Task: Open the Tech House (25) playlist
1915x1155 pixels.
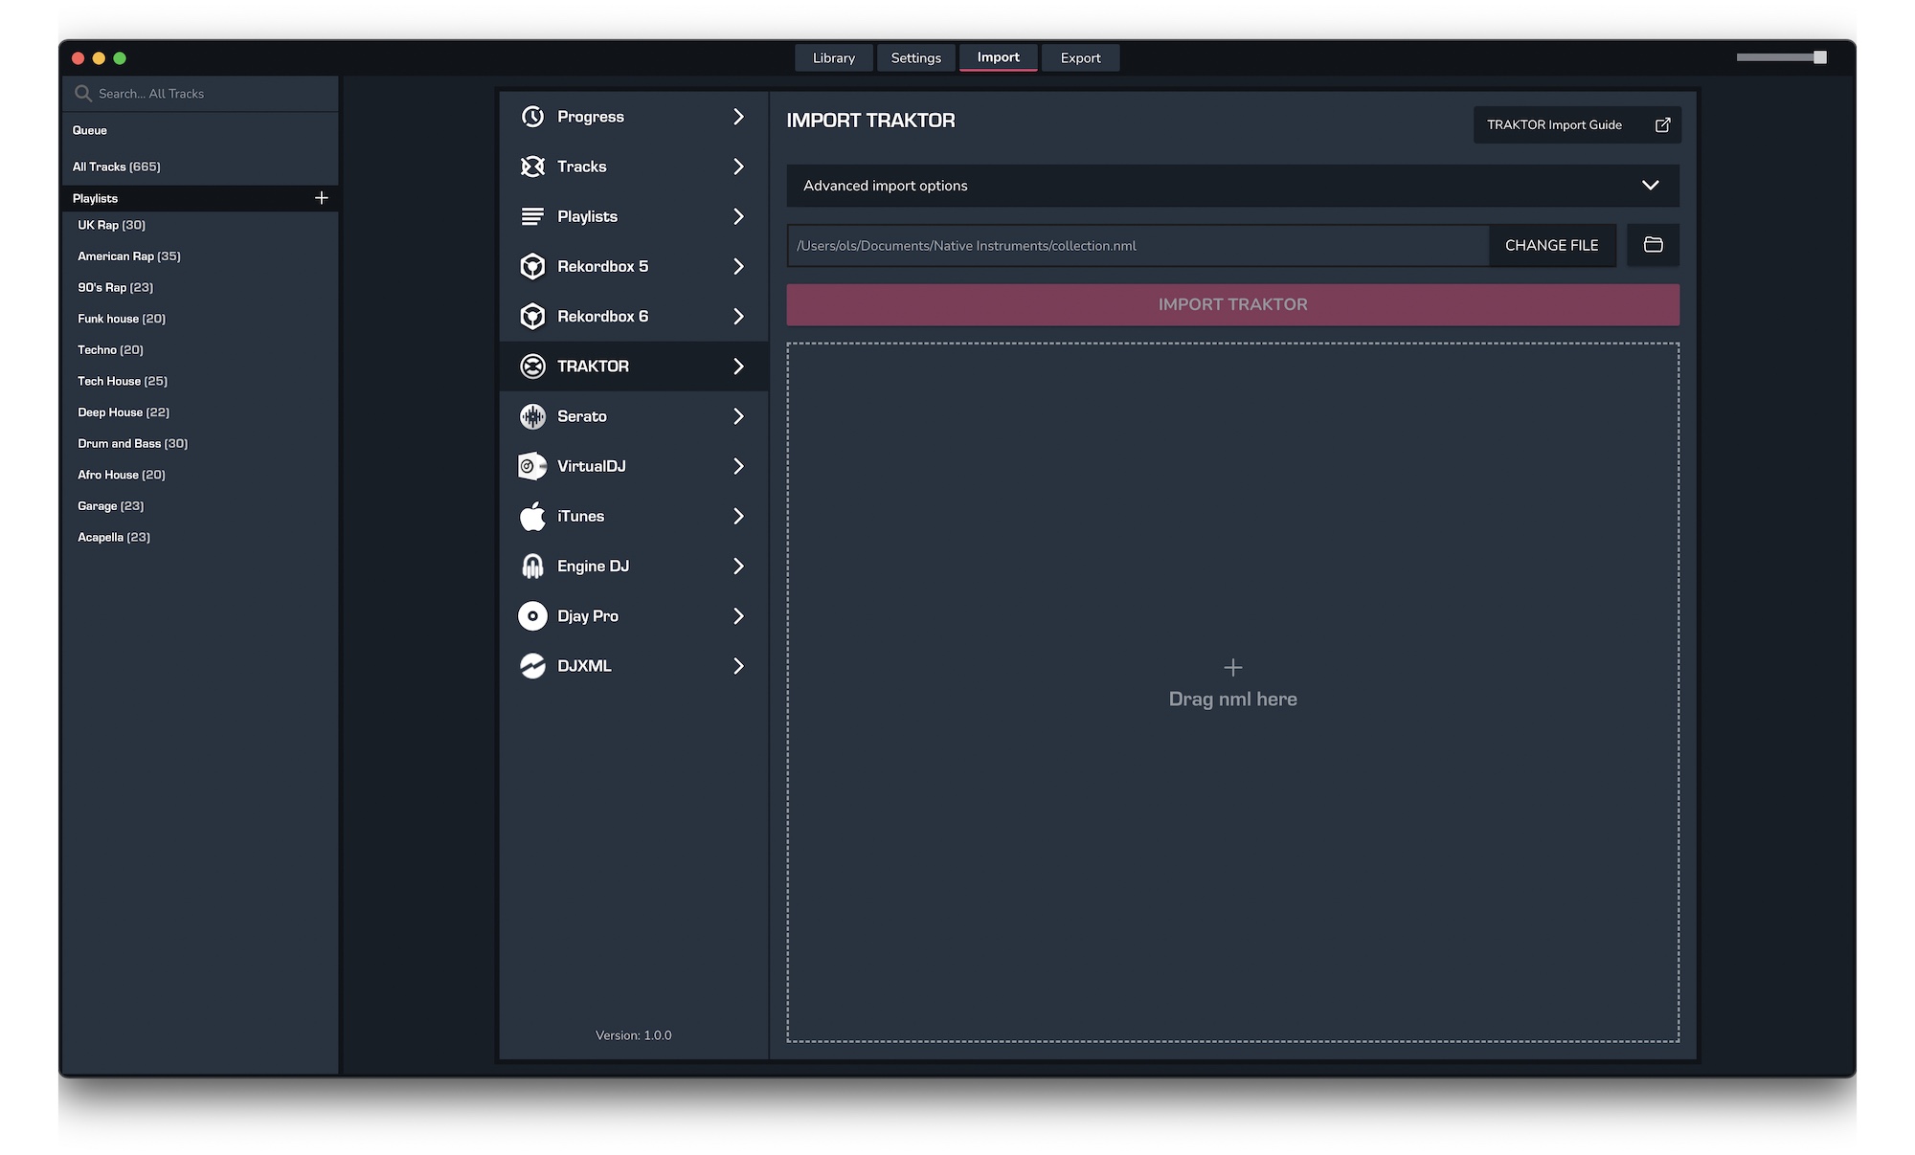Action: (x=123, y=381)
